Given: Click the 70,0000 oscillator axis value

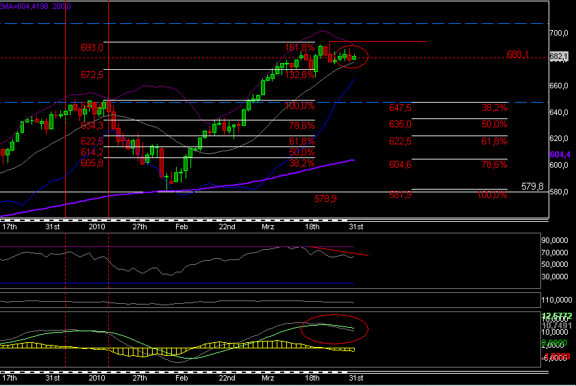Looking at the screenshot, I should pyautogui.click(x=555, y=253).
